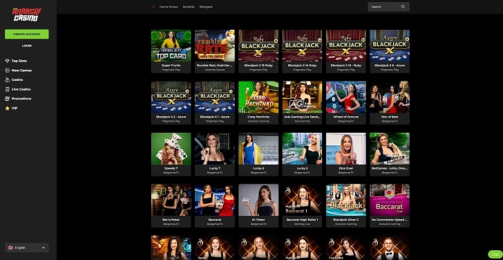The image size is (503, 260).
Task: Select the Wheel of Fortune game tile
Action: (x=345, y=102)
